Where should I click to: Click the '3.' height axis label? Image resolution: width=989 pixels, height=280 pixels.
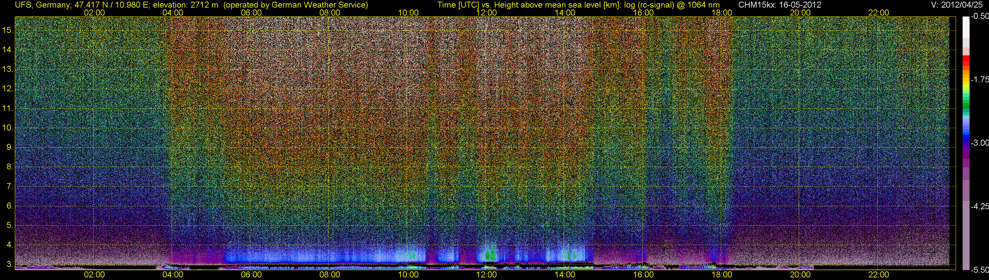click(10, 264)
